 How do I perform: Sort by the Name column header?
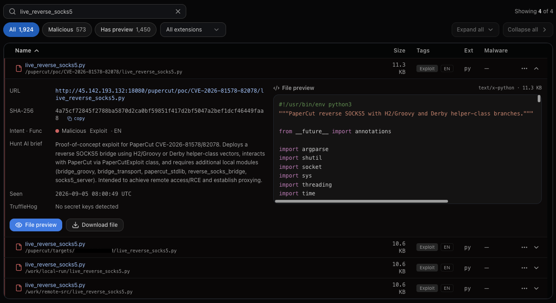[27, 51]
